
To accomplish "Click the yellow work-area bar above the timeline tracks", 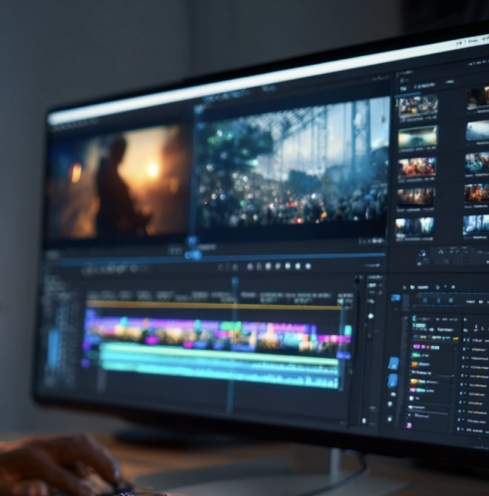I will [x=215, y=306].
